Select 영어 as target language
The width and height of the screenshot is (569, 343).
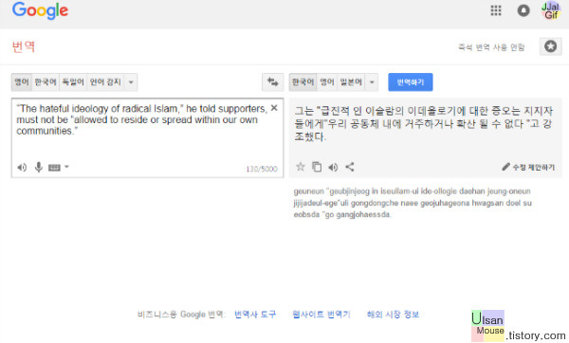(x=327, y=81)
